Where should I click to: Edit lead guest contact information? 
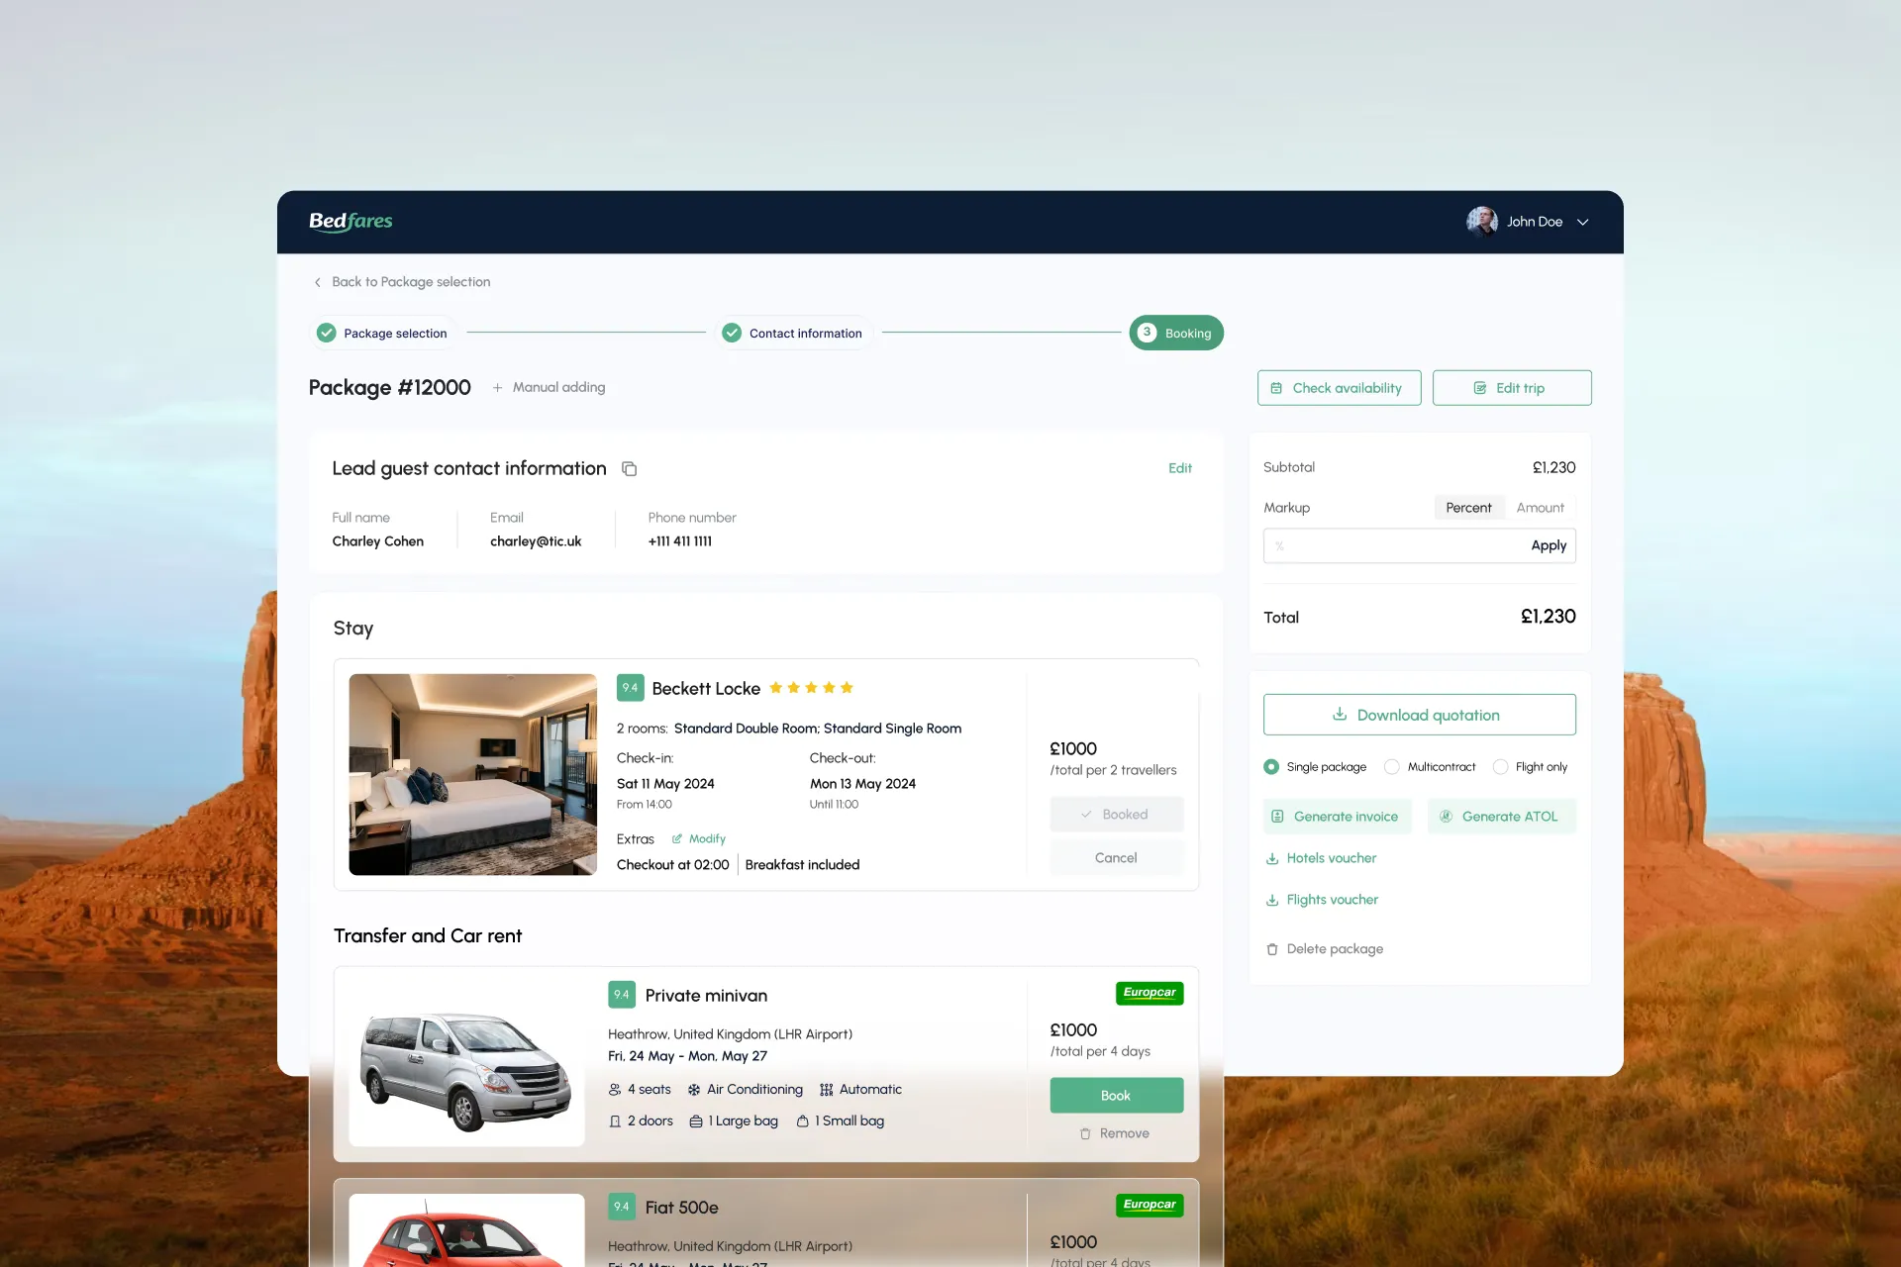click(1179, 468)
